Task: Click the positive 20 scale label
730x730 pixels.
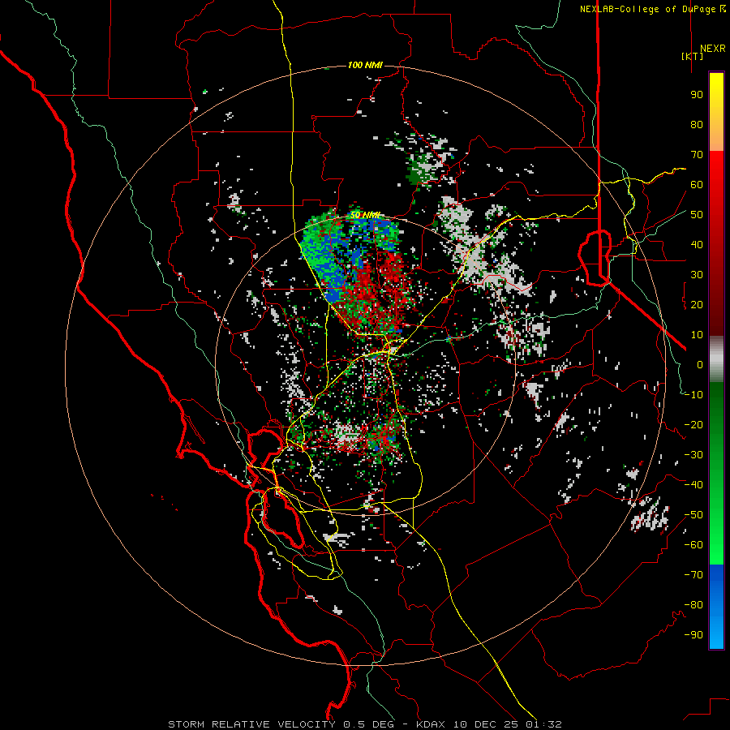Action: [x=697, y=305]
